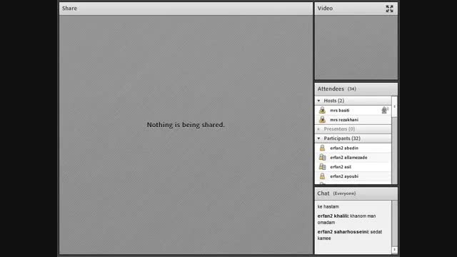Click the 'Nothing is being shared.' message

(x=186, y=125)
